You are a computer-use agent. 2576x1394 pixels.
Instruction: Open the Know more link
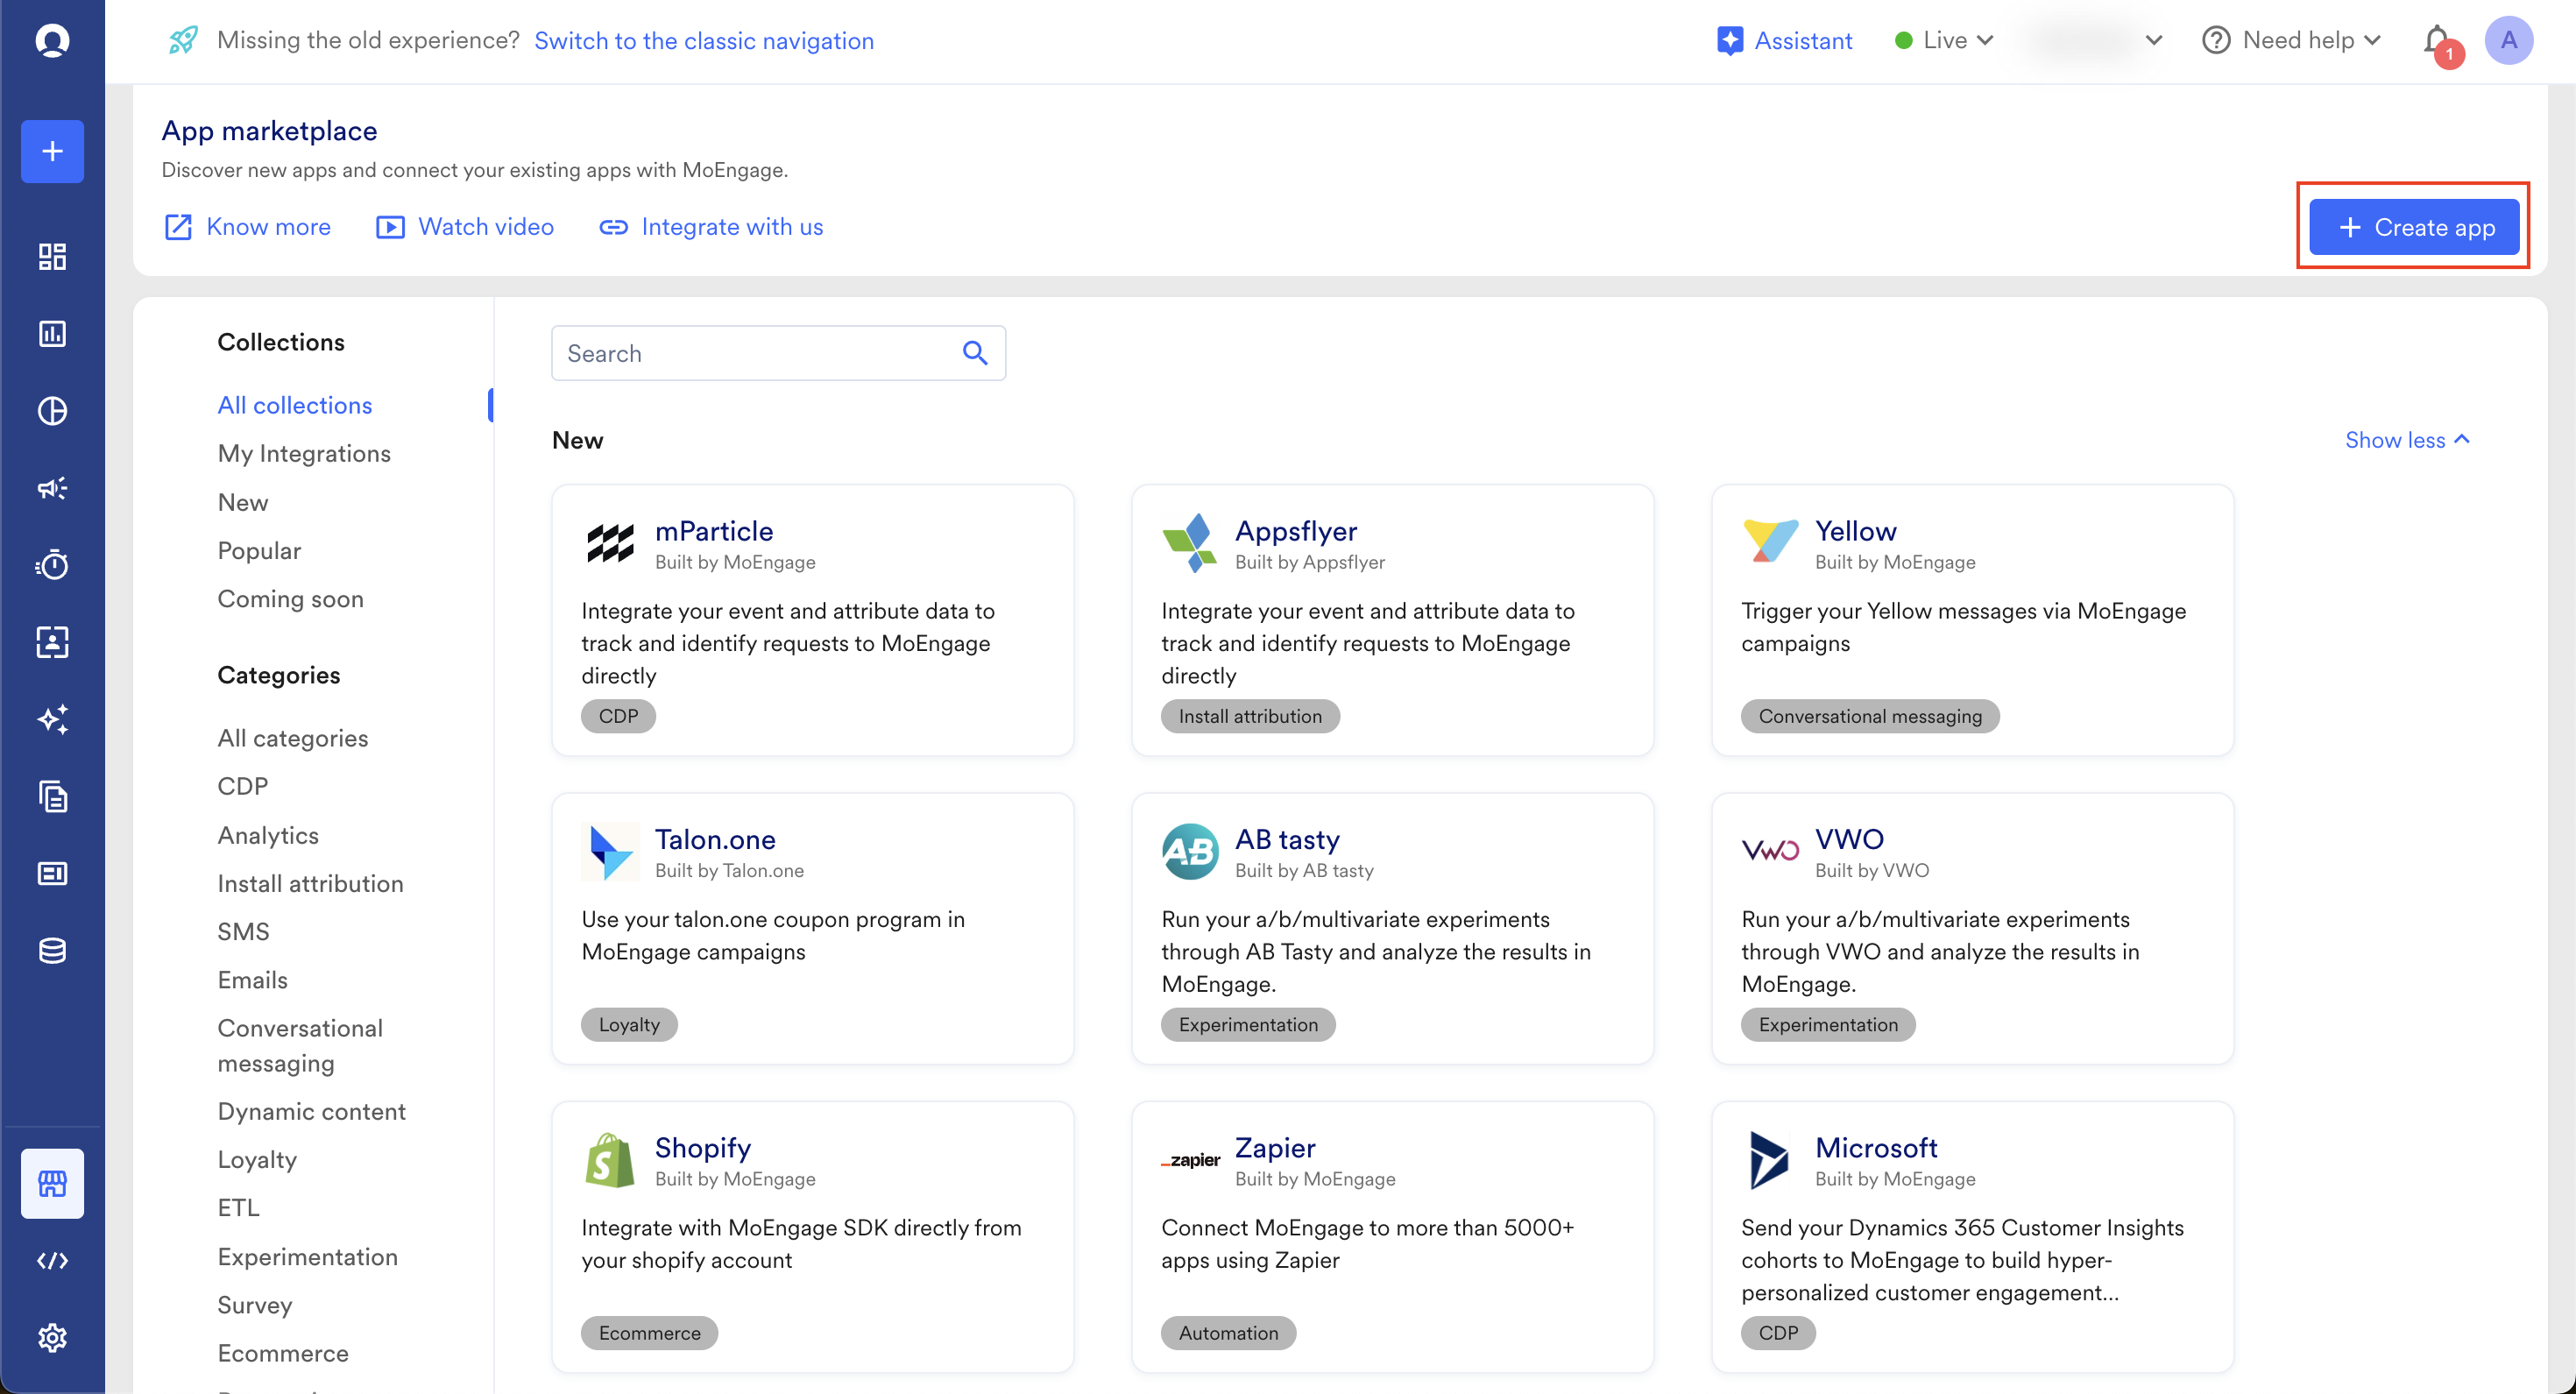coord(247,227)
